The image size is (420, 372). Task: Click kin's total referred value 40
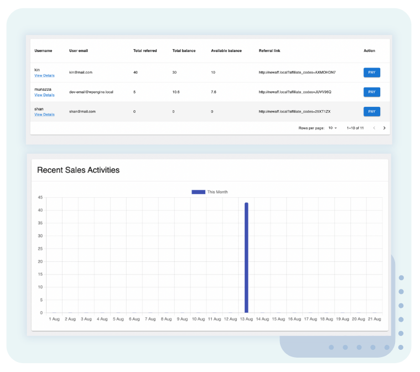[135, 73]
